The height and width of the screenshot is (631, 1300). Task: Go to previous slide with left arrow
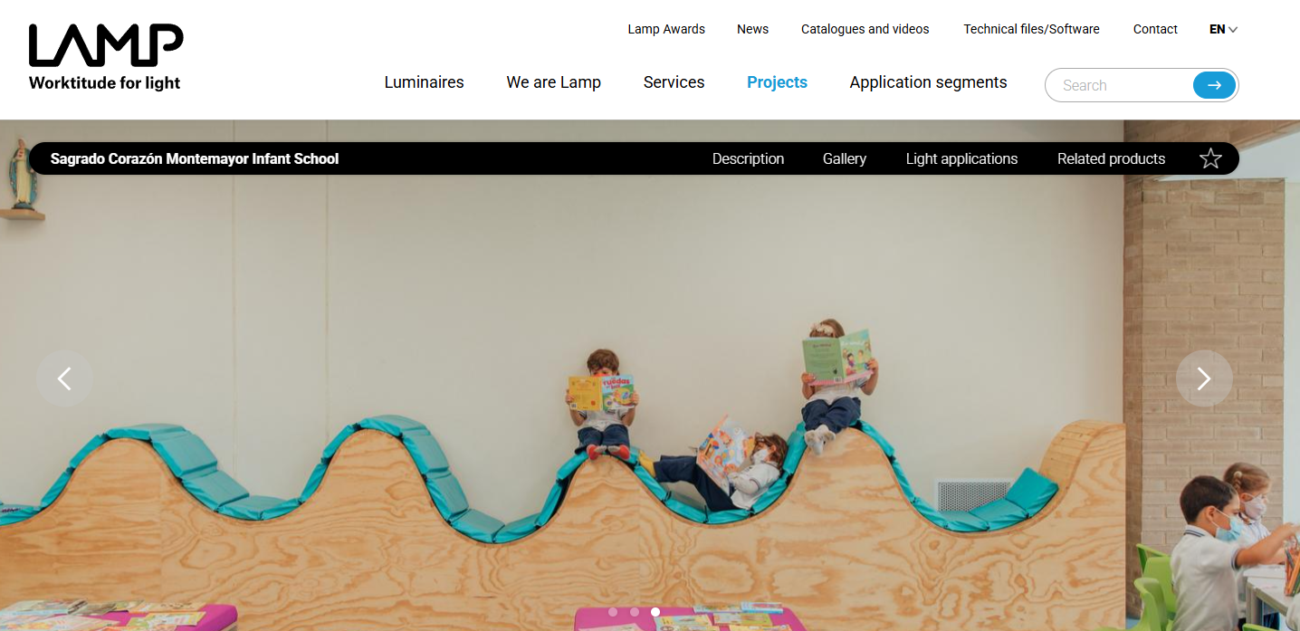point(64,378)
